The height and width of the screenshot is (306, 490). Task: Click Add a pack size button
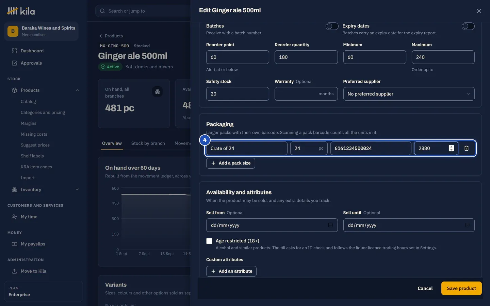(x=231, y=163)
